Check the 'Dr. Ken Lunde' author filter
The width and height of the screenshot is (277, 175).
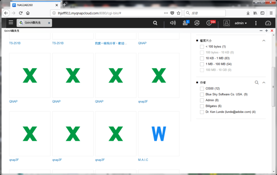coord(202,112)
